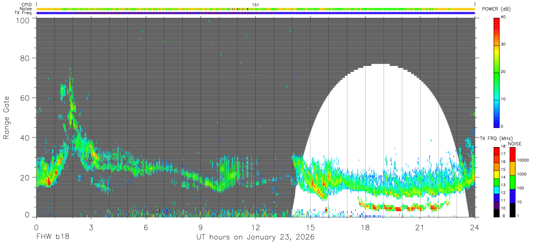The image size is (534, 246).
Task: Click the TX FRQ color bar
Action: [x=497, y=182]
